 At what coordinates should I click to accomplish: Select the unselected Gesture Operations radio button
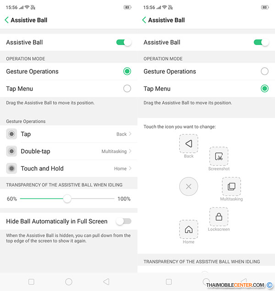(x=264, y=71)
